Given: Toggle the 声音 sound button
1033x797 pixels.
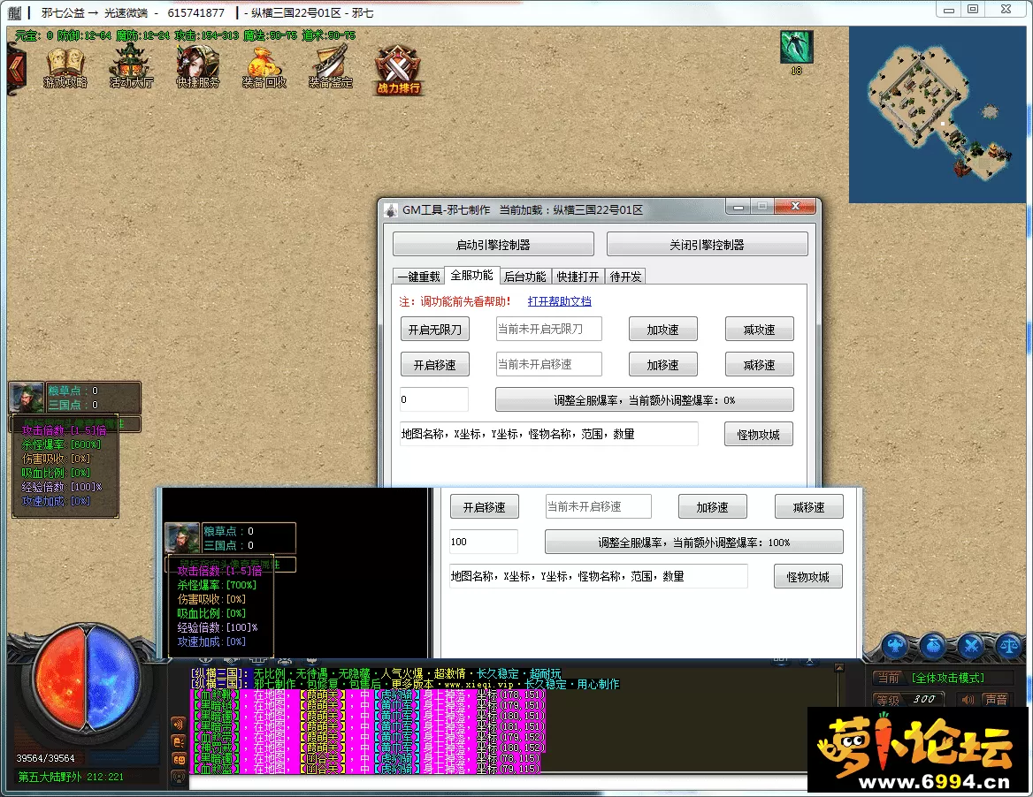Looking at the screenshot, I should (x=996, y=699).
